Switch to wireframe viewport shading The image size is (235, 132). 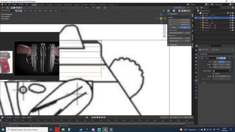point(182,11)
